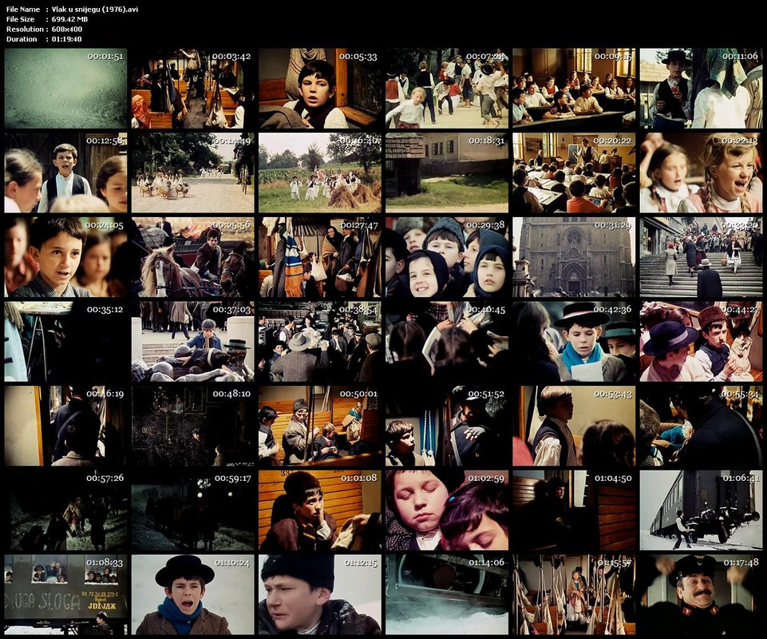The image size is (767, 639).
Task: Click the crowd thumbnail stamped 00:38:54
Action: (x=320, y=341)
